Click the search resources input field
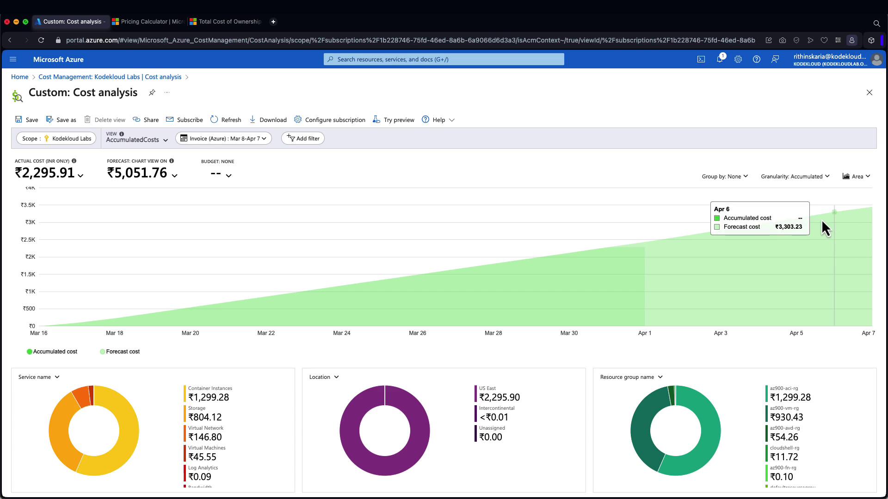The width and height of the screenshot is (888, 499). point(444,59)
